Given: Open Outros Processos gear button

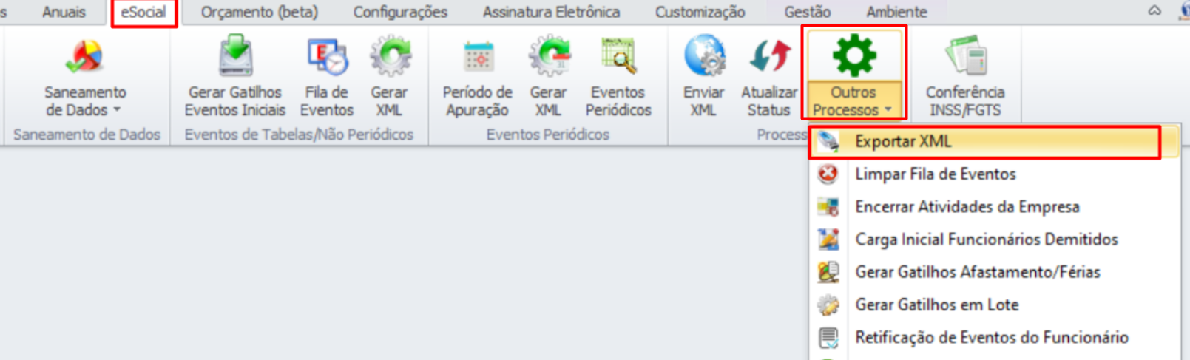Looking at the screenshot, I should 854,74.
